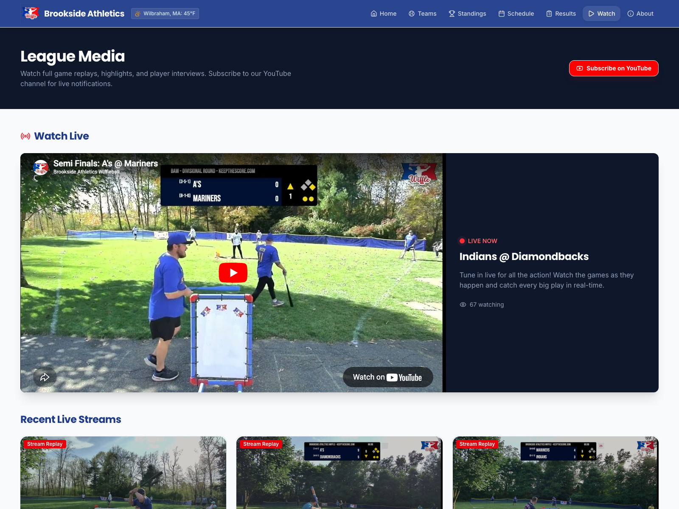Open the Semi Finals: A's @ Mariners title link
679x509 pixels.
coord(105,163)
